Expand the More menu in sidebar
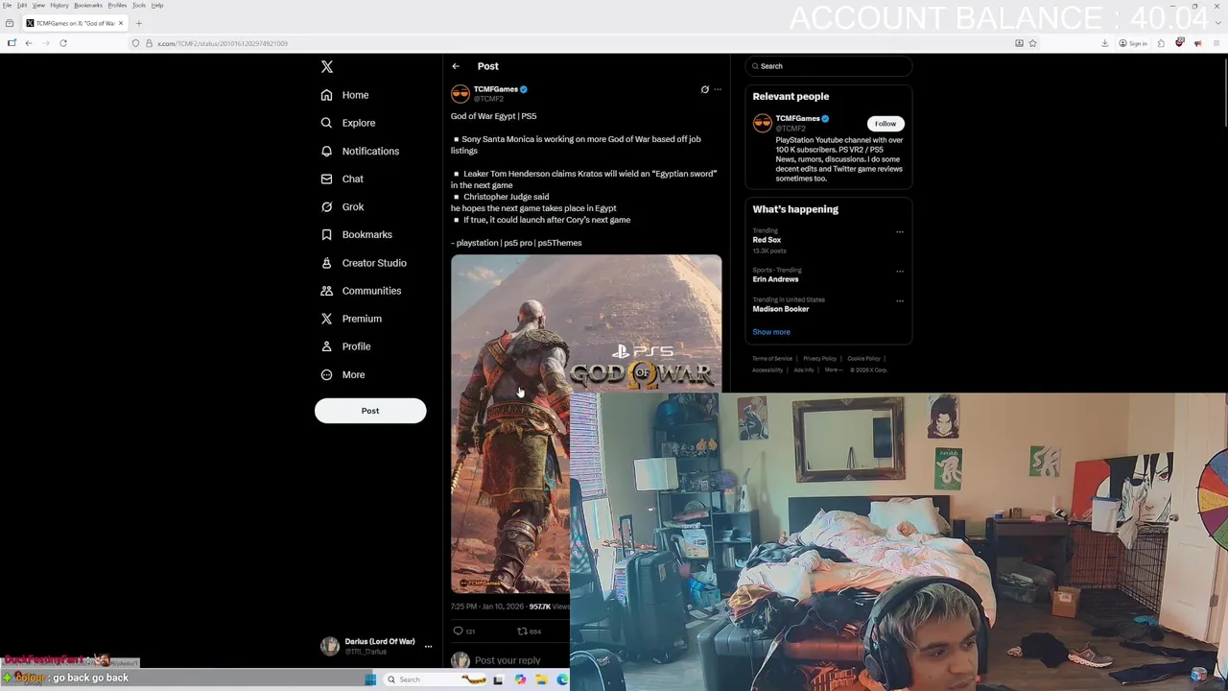 click(342, 374)
